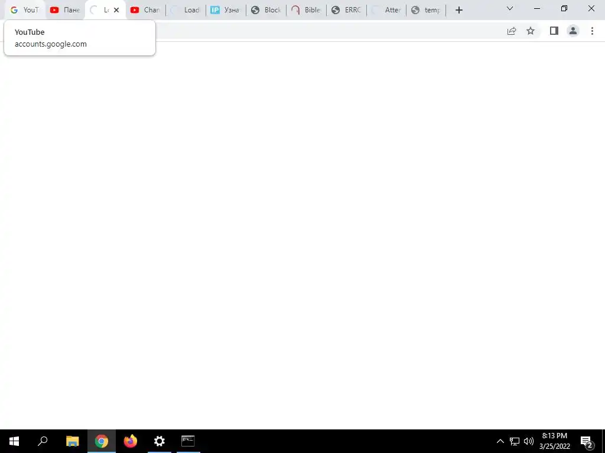This screenshot has height=453, width=605.
Task: Select the Atter tab
Action: point(386,10)
